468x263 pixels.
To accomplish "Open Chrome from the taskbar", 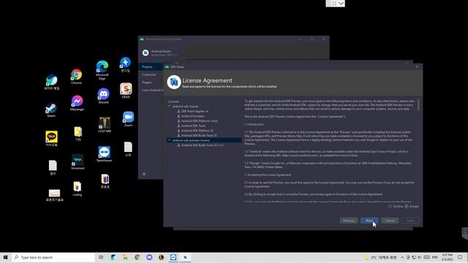I will (137, 257).
